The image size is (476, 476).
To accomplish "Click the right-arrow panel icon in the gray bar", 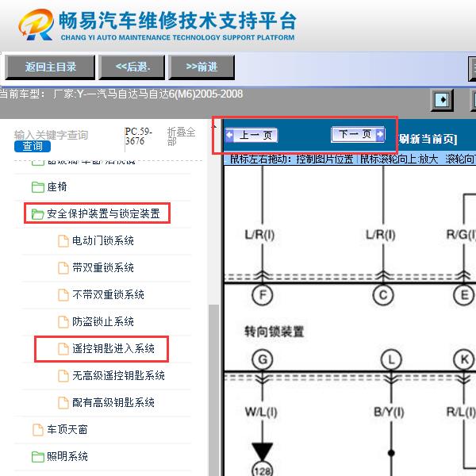I will coord(443,100).
